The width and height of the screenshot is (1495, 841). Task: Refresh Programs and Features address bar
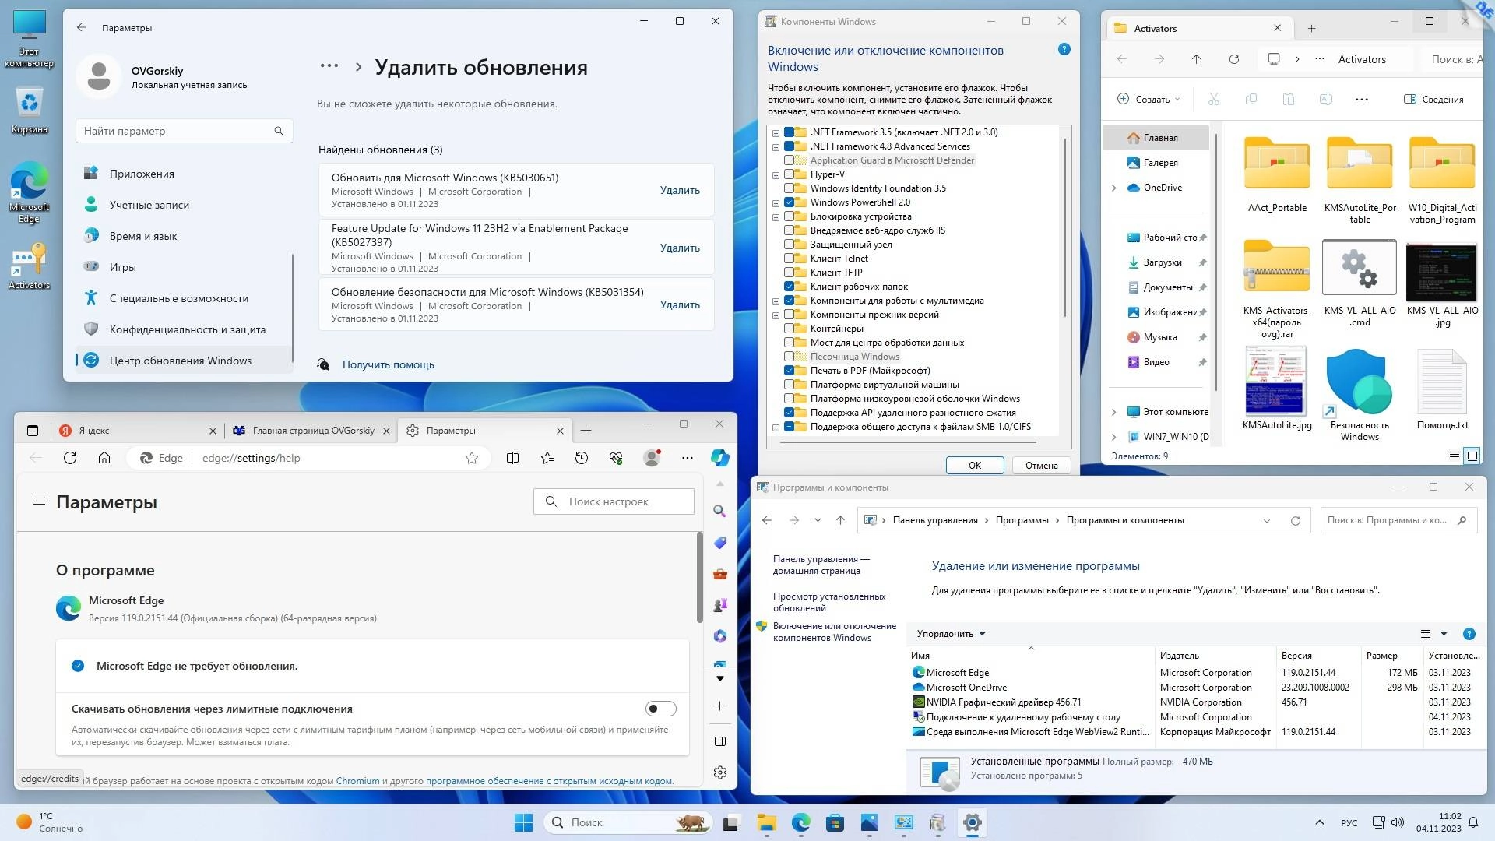(x=1295, y=520)
